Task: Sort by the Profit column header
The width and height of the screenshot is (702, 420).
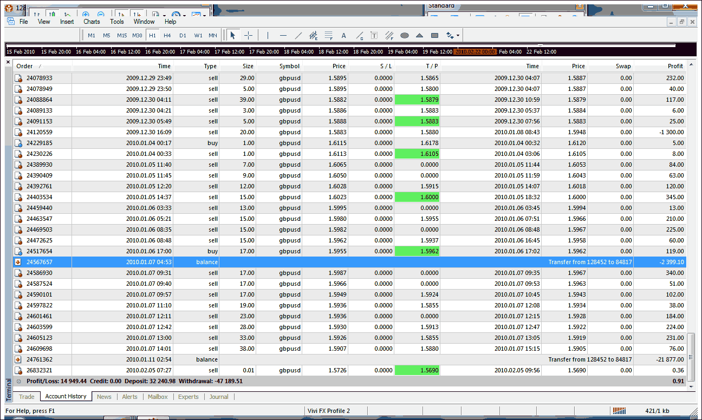Action: (660, 66)
